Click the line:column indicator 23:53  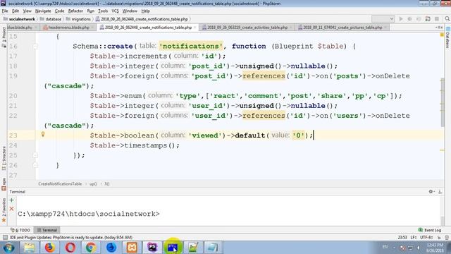pos(402,237)
